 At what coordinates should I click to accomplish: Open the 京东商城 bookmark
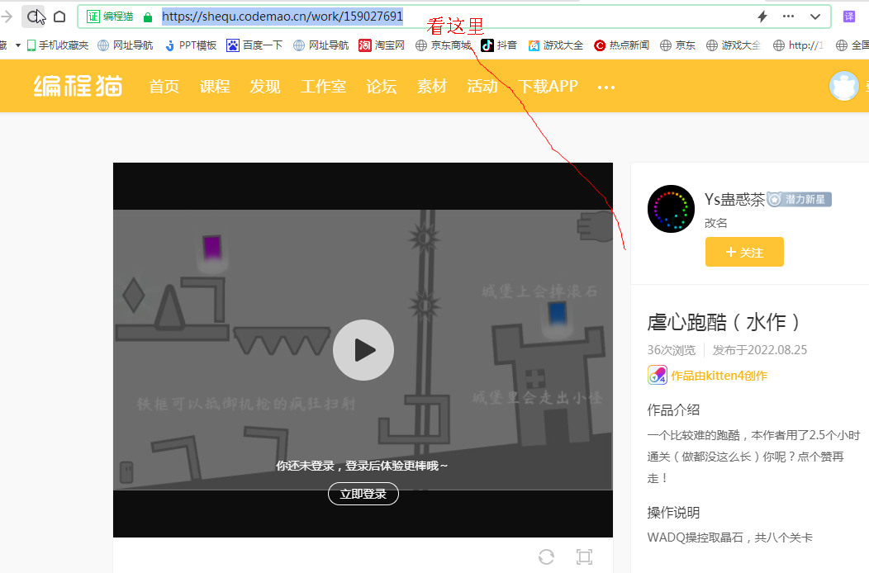(444, 45)
